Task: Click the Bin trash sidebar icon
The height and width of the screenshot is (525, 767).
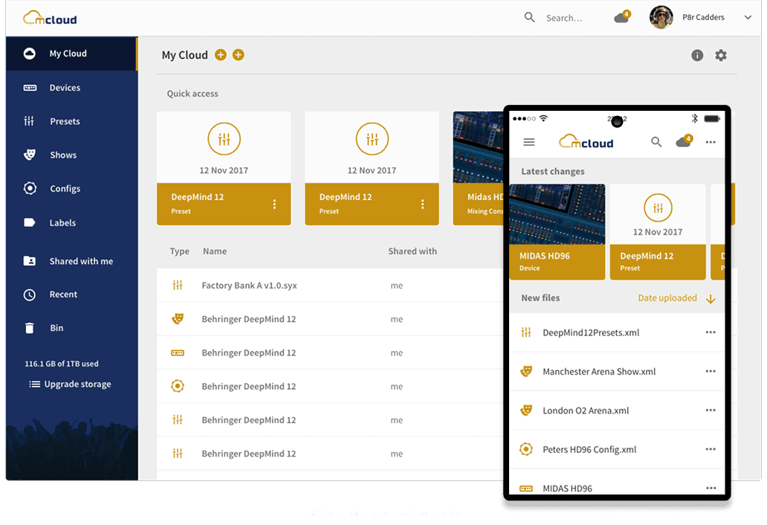Action: pos(29,328)
